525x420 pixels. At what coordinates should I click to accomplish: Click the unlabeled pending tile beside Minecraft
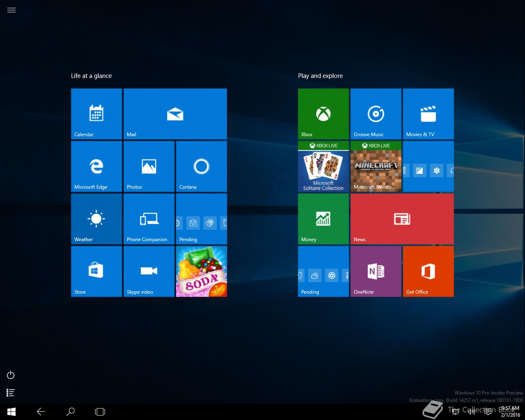click(x=429, y=167)
